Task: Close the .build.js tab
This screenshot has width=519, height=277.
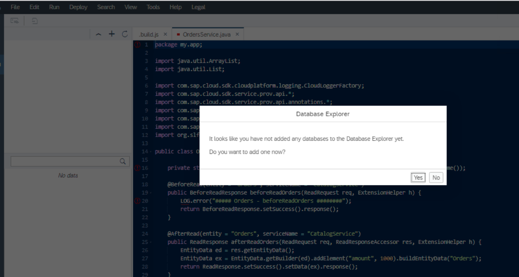Action: pos(165,34)
